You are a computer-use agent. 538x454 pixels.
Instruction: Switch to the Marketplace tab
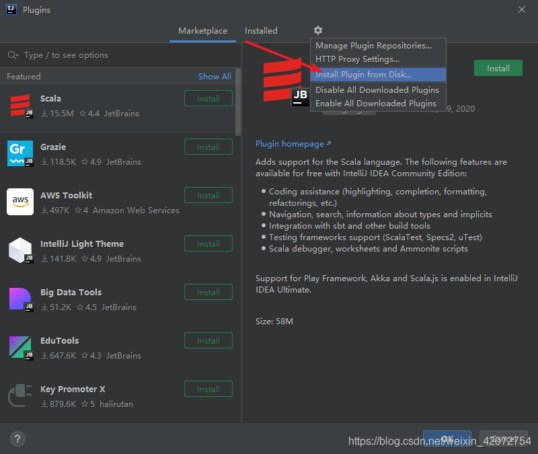(x=203, y=31)
